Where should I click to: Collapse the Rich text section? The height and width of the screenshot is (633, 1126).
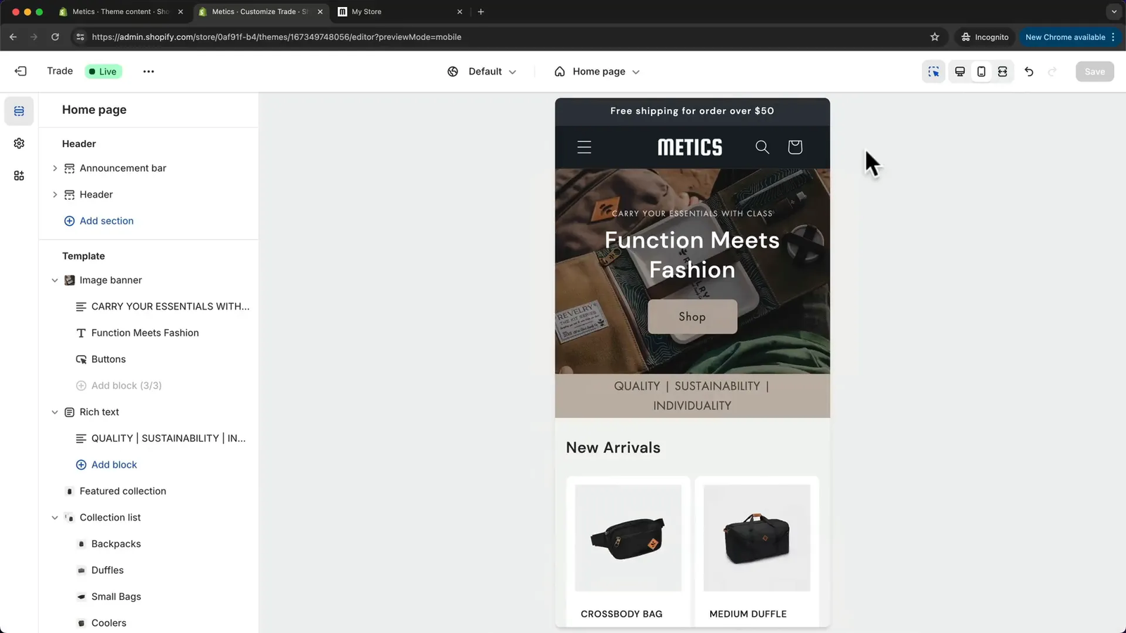[x=55, y=412]
